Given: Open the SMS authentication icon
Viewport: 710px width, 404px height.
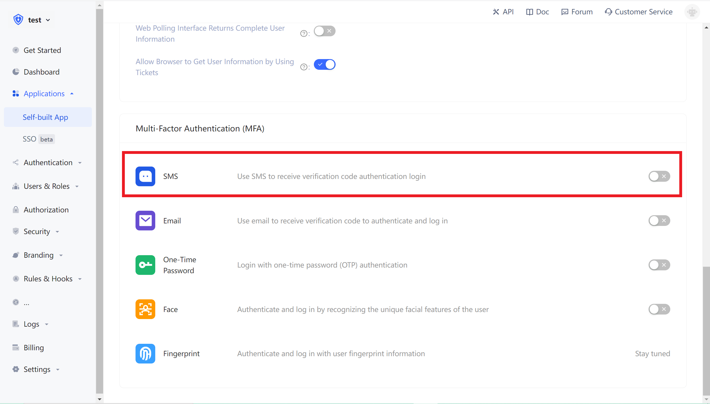Looking at the screenshot, I should 145,176.
